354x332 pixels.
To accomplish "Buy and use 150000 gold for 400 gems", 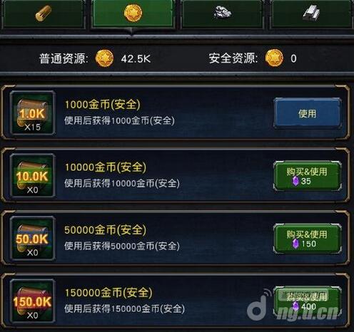I will [308, 301].
